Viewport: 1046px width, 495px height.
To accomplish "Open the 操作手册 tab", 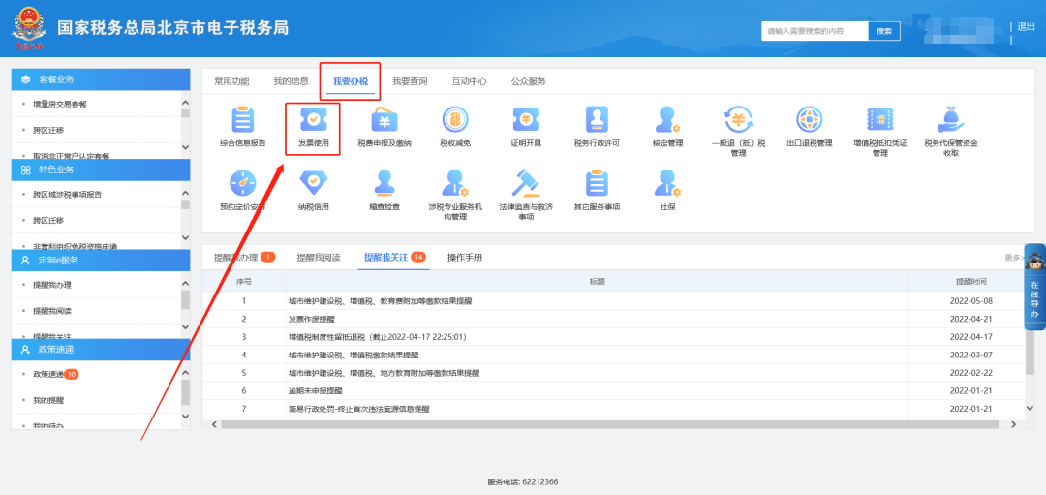I will coord(465,258).
